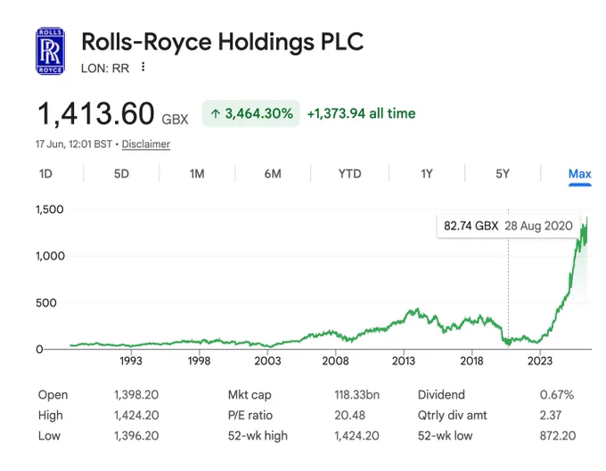Click the P/E ratio value 20.48
606x471 pixels.
tap(349, 416)
